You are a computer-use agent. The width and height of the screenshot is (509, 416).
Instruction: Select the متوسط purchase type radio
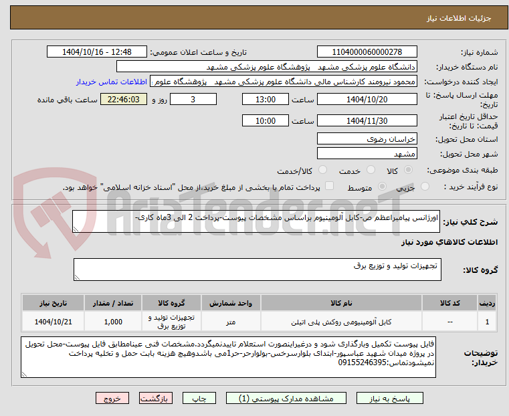coord(383,186)
